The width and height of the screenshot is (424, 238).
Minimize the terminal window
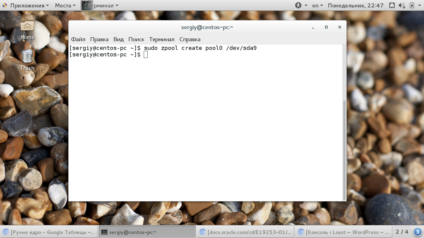click(x=313, y=27)
